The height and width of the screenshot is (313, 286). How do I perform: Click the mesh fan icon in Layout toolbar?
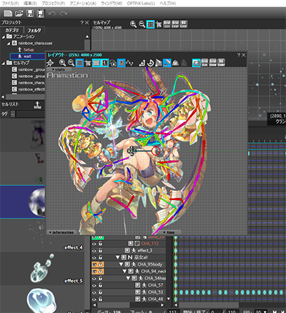click(175, 63)
